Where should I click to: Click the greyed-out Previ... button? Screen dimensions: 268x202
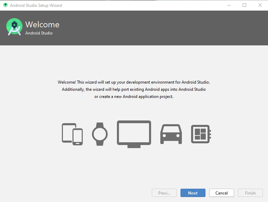(x=164, y=193)
